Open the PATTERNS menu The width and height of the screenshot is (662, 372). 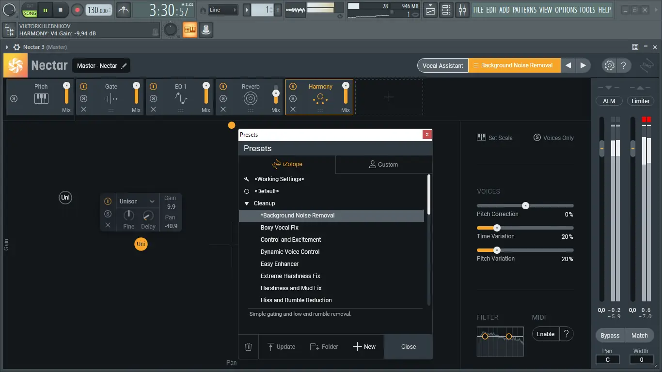pos(524,10)
